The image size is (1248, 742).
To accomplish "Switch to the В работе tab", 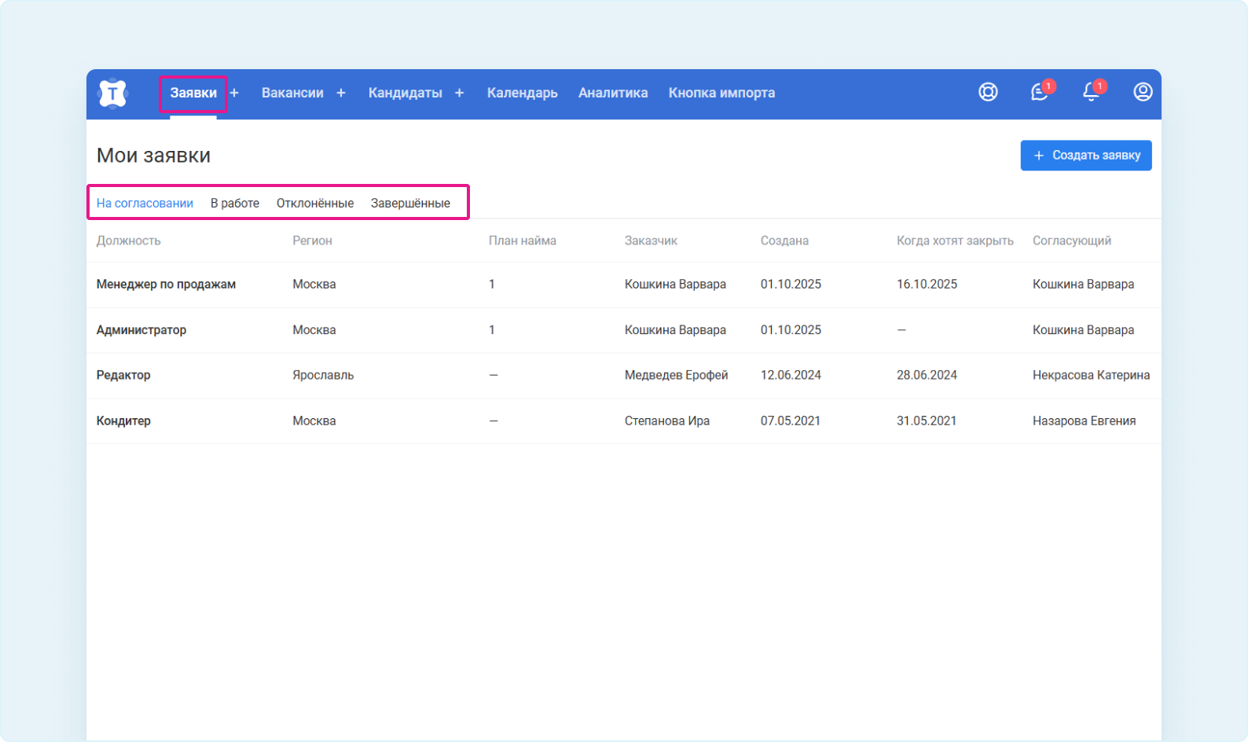I will point(235,203).
